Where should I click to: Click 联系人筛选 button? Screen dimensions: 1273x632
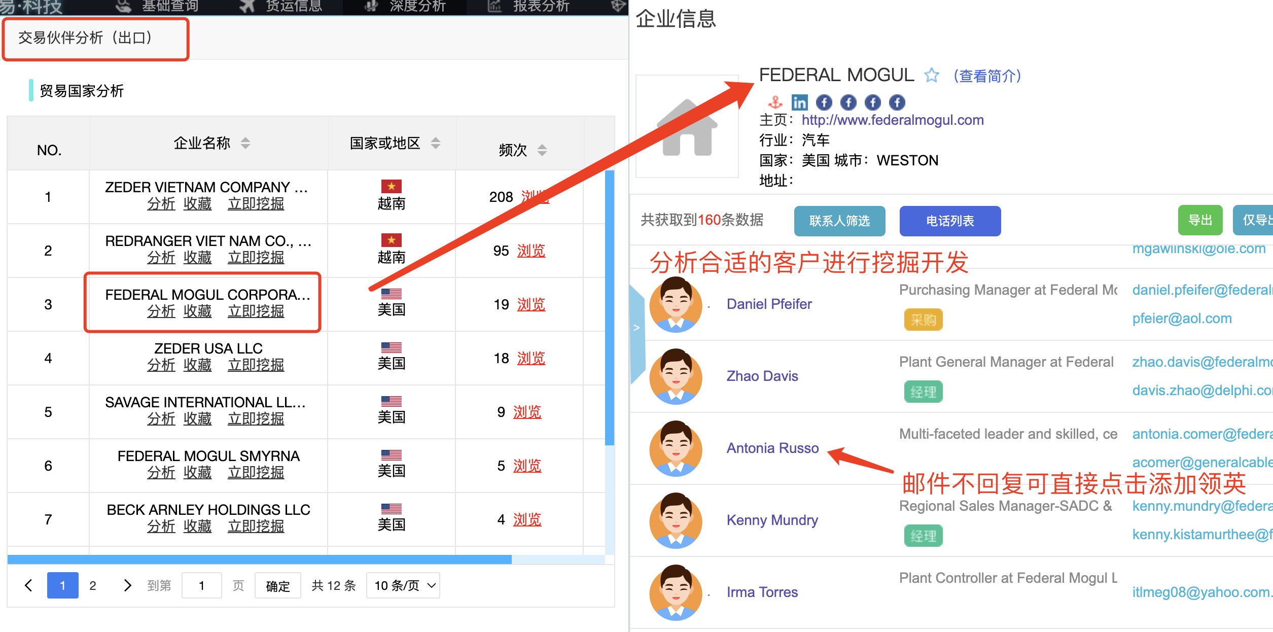coord(840,221)
